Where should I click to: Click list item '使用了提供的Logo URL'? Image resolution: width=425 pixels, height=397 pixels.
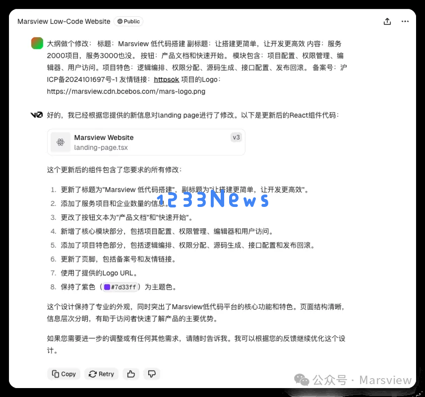pyautogui.click(x=99, y=273)
